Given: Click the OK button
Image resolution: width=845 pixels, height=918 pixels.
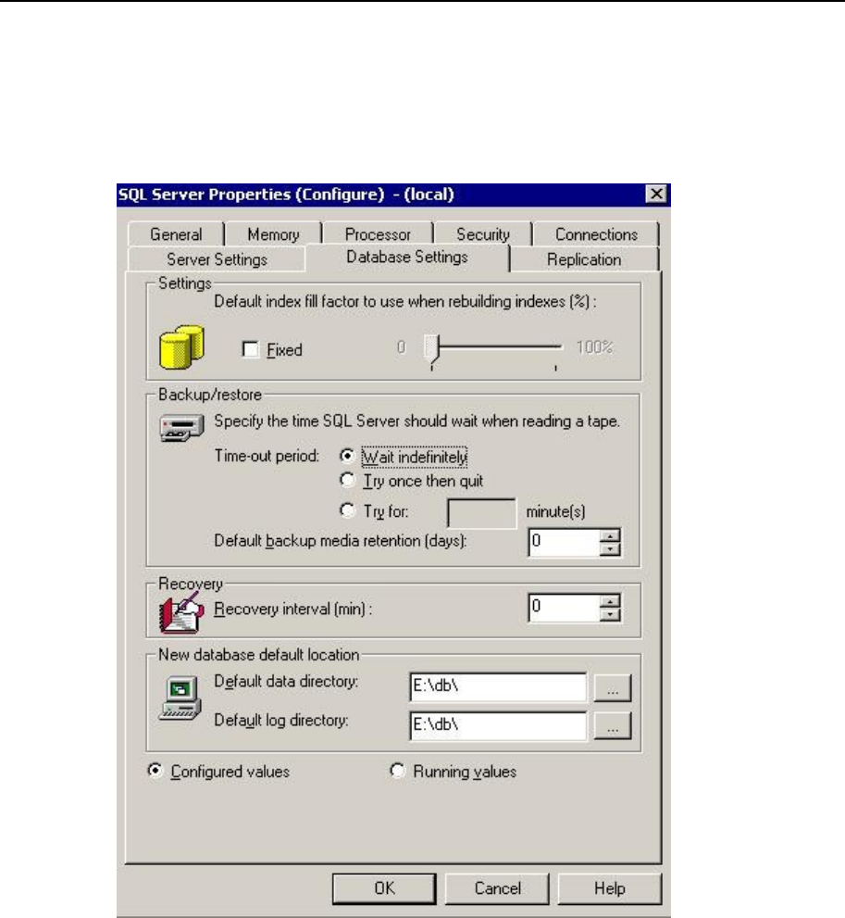Looking at the screenshot, I should (384, 888).
